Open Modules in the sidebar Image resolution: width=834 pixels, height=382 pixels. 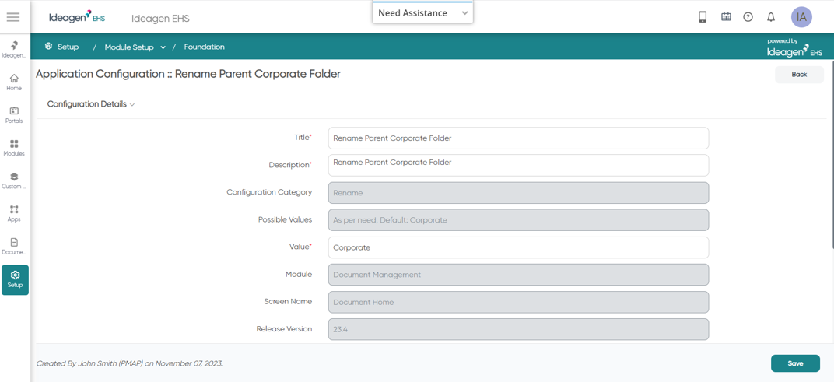(x=14, y=148)
